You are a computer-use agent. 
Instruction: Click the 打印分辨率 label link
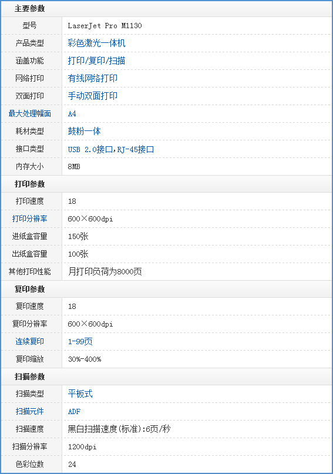tap(29, 218)
